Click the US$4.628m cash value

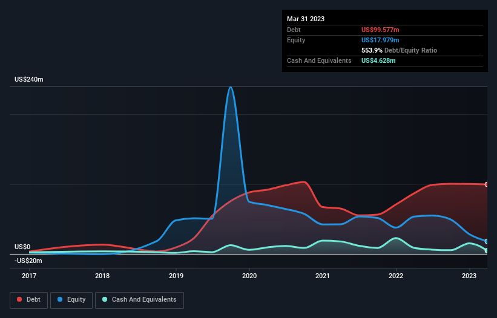click(x=378, y=60)
